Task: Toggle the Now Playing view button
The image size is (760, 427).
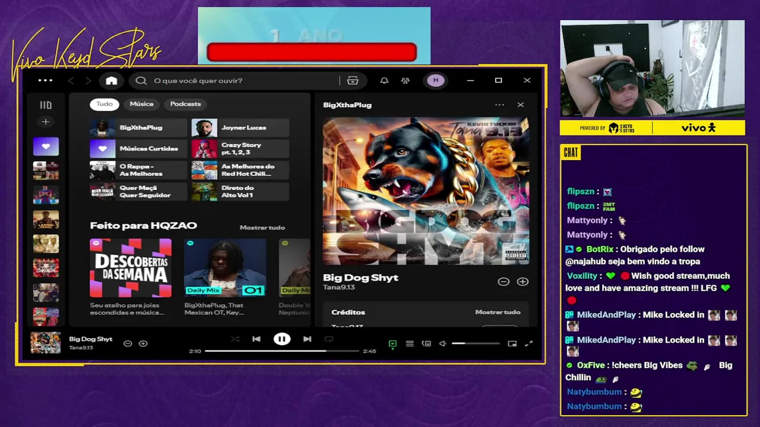Action: 392,343
